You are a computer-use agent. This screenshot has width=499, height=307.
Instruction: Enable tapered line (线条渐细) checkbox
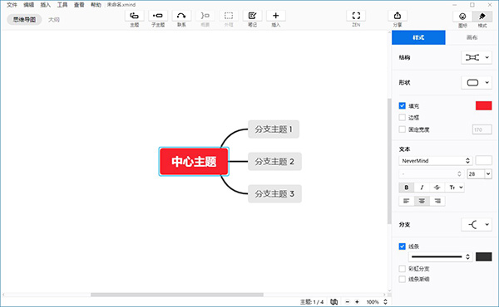(403, 279)
